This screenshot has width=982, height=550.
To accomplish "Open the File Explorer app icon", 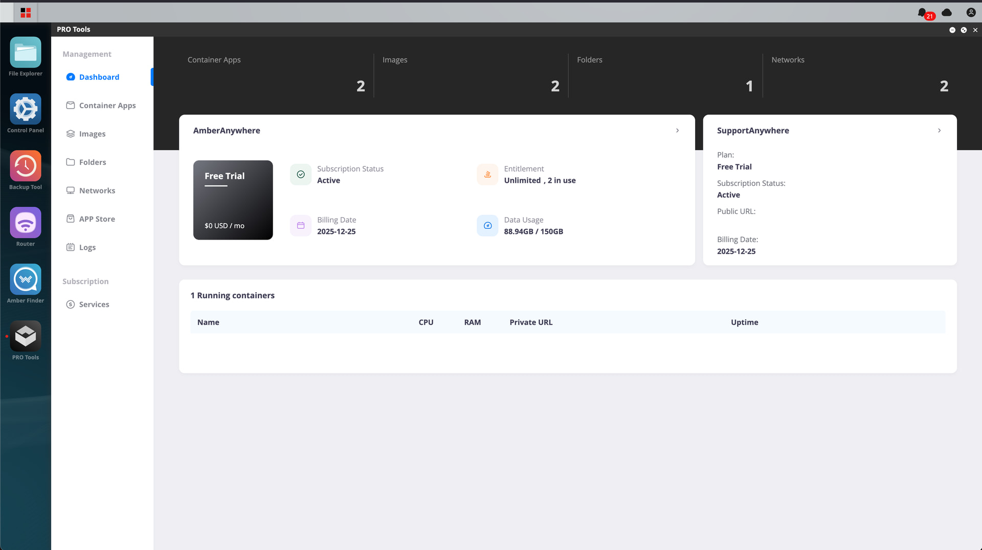I will pos(26,52).
